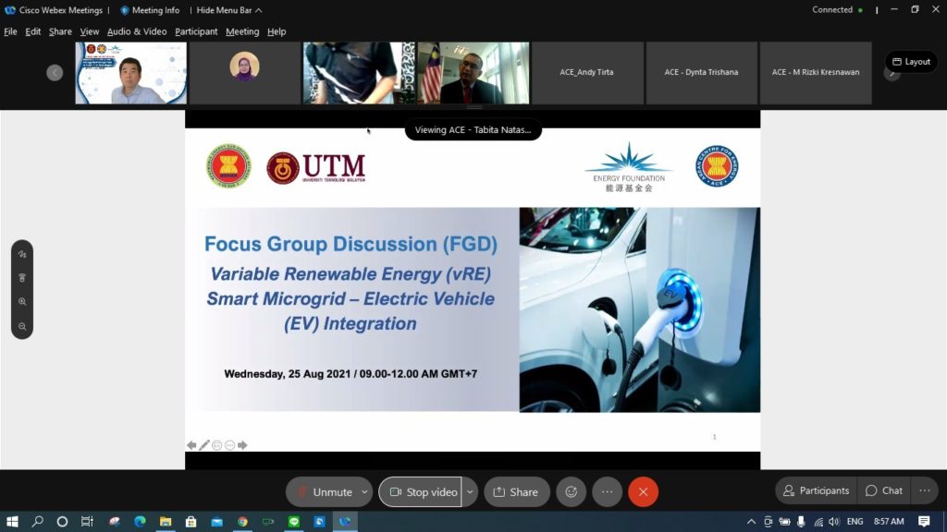Screen dimensions: 947x532
Task: Stop video camera
Action: point(420,492)
